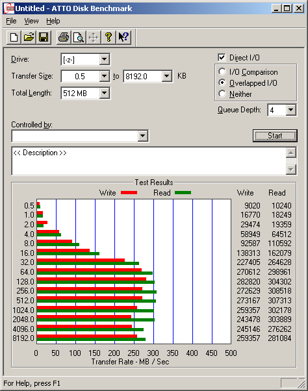Click inside the Description text field

149,161
